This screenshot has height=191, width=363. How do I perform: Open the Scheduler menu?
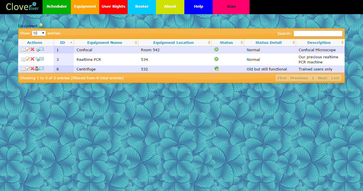click(x=57, y=7)
